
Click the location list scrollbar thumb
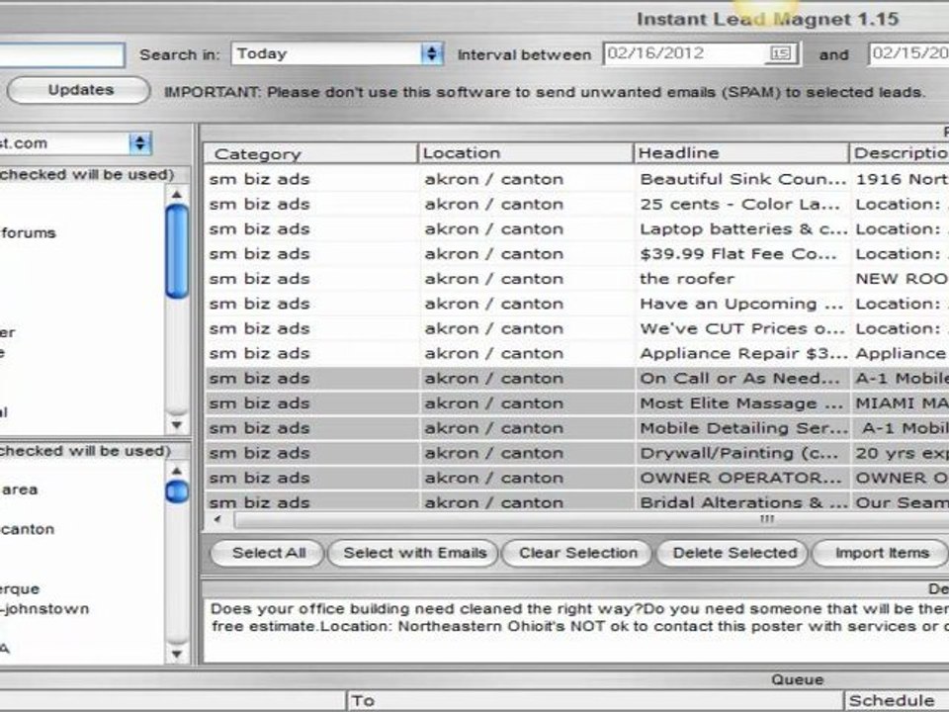(x=177, y=491)
